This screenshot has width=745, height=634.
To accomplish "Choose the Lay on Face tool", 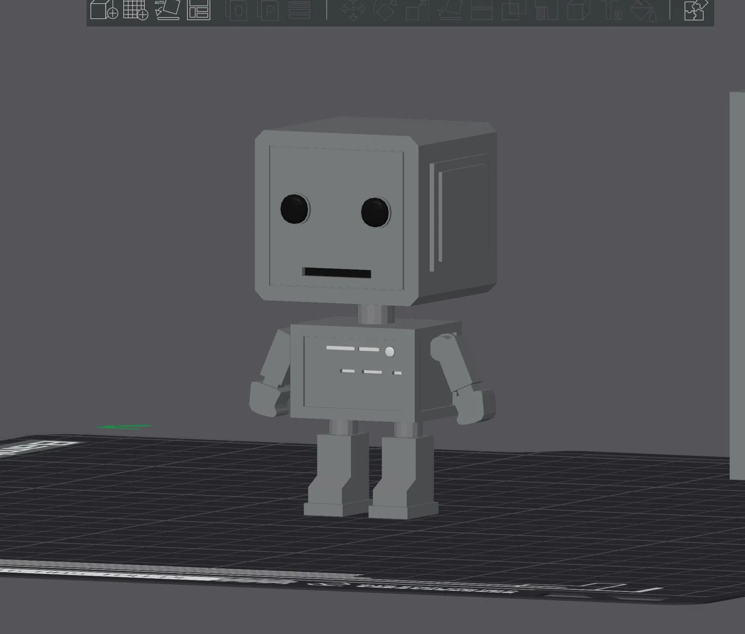I will point(449,10).
